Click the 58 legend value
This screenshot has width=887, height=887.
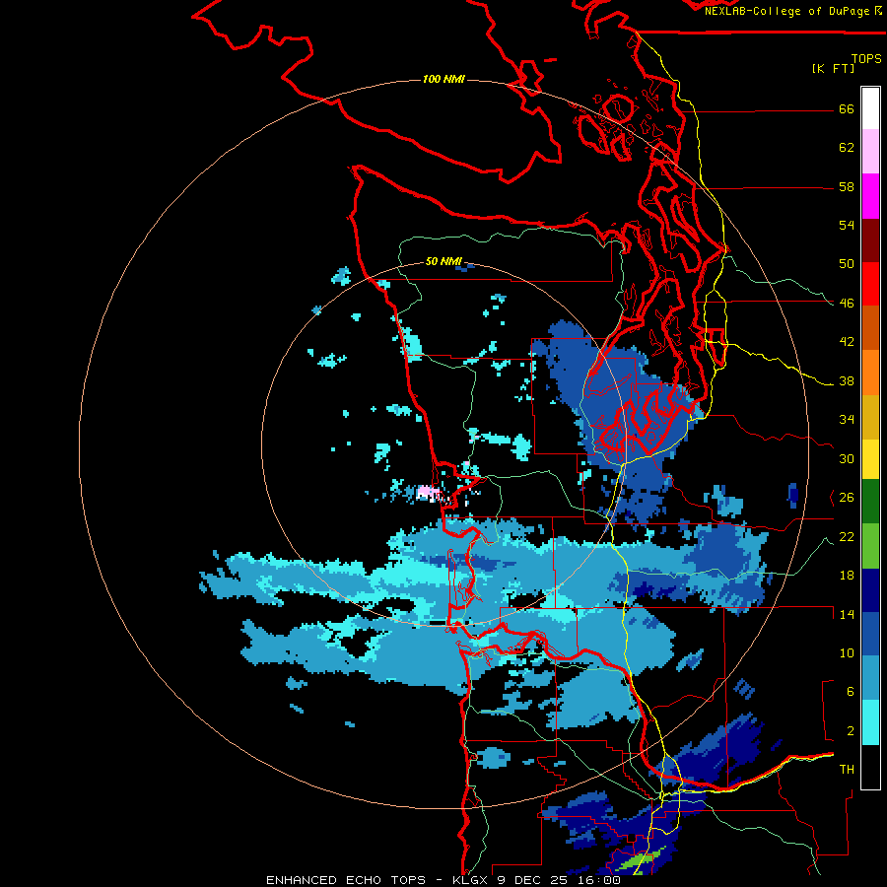tap(847, 186)
